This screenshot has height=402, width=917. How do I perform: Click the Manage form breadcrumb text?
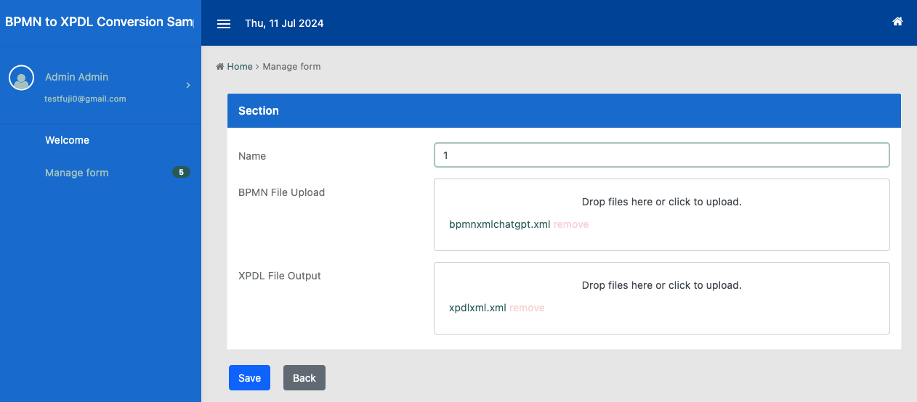pyautogui.click(x=291, y=66)
